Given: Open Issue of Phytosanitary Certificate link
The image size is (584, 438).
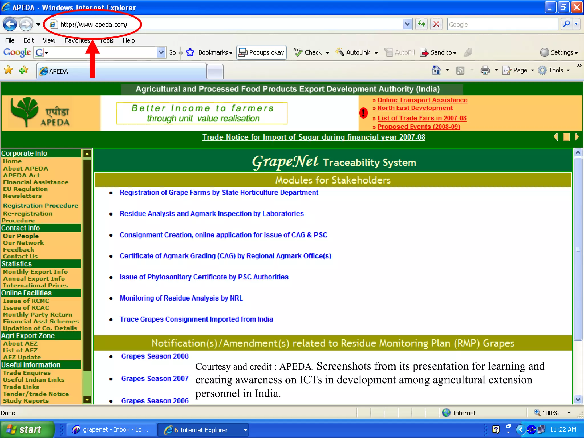Looking at the screenshot, I should pyautogui.click(x=204, y=277).
